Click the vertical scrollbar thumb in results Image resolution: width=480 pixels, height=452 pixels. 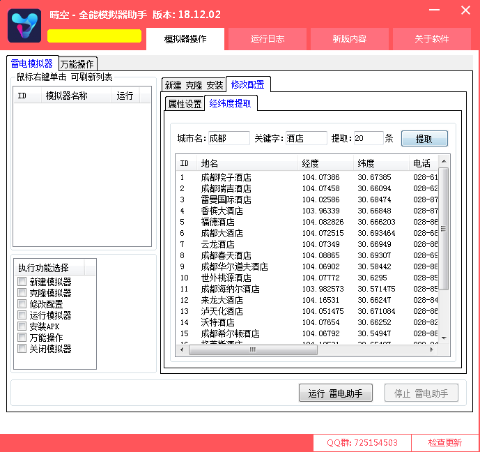(x=444, y=229)
